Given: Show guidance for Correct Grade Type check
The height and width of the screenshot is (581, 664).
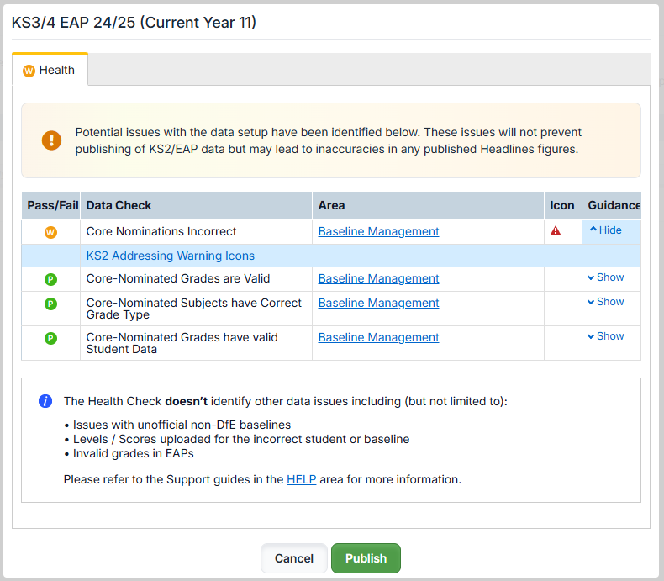Looking at the screenshot, I should coord(605,302).
